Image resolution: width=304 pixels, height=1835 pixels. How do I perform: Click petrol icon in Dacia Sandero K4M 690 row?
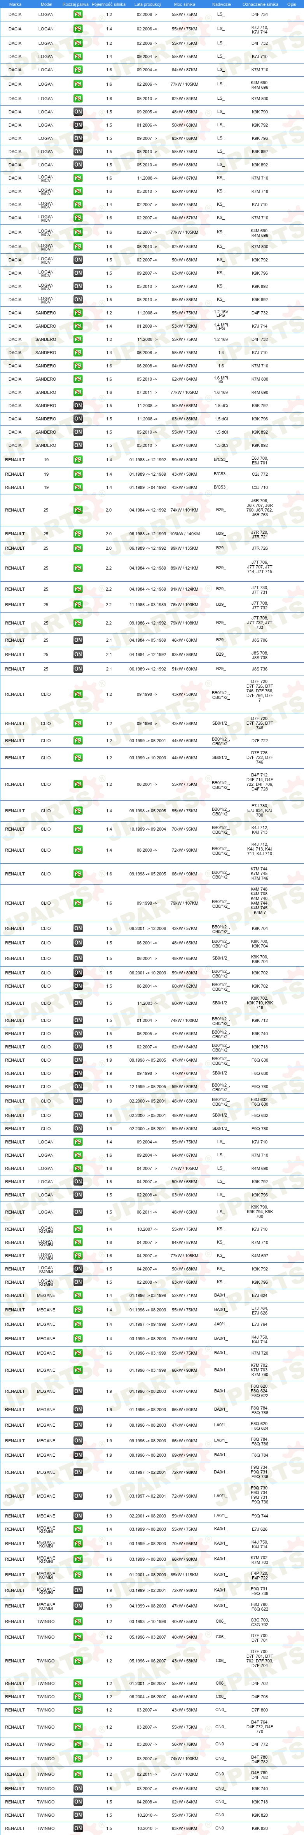click(78, 392)
